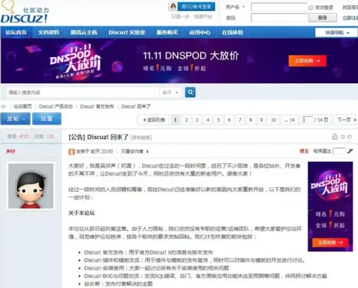Go to page 8 of the thread
This screenshot has width=358, height=288.
click(251, 120)
